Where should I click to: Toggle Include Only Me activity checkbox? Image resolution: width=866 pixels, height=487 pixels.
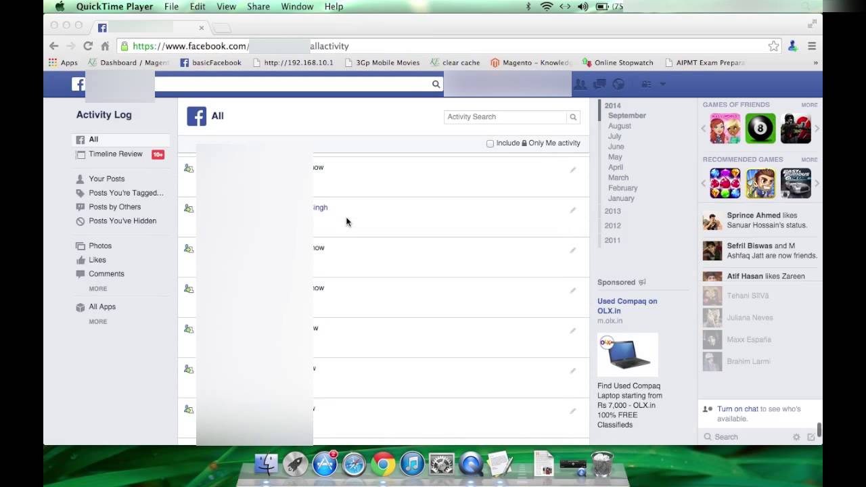tap(490, 143)
